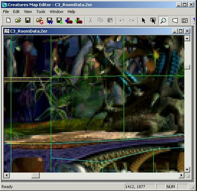Viewport: 197px width, 191px height.
Task: Click the save disk with blue W icon
Action: [x=50, y=21]
